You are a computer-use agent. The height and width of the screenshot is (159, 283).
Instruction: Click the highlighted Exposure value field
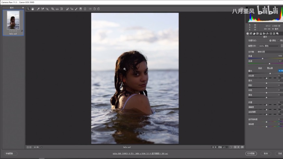click(x=281, y=71)
